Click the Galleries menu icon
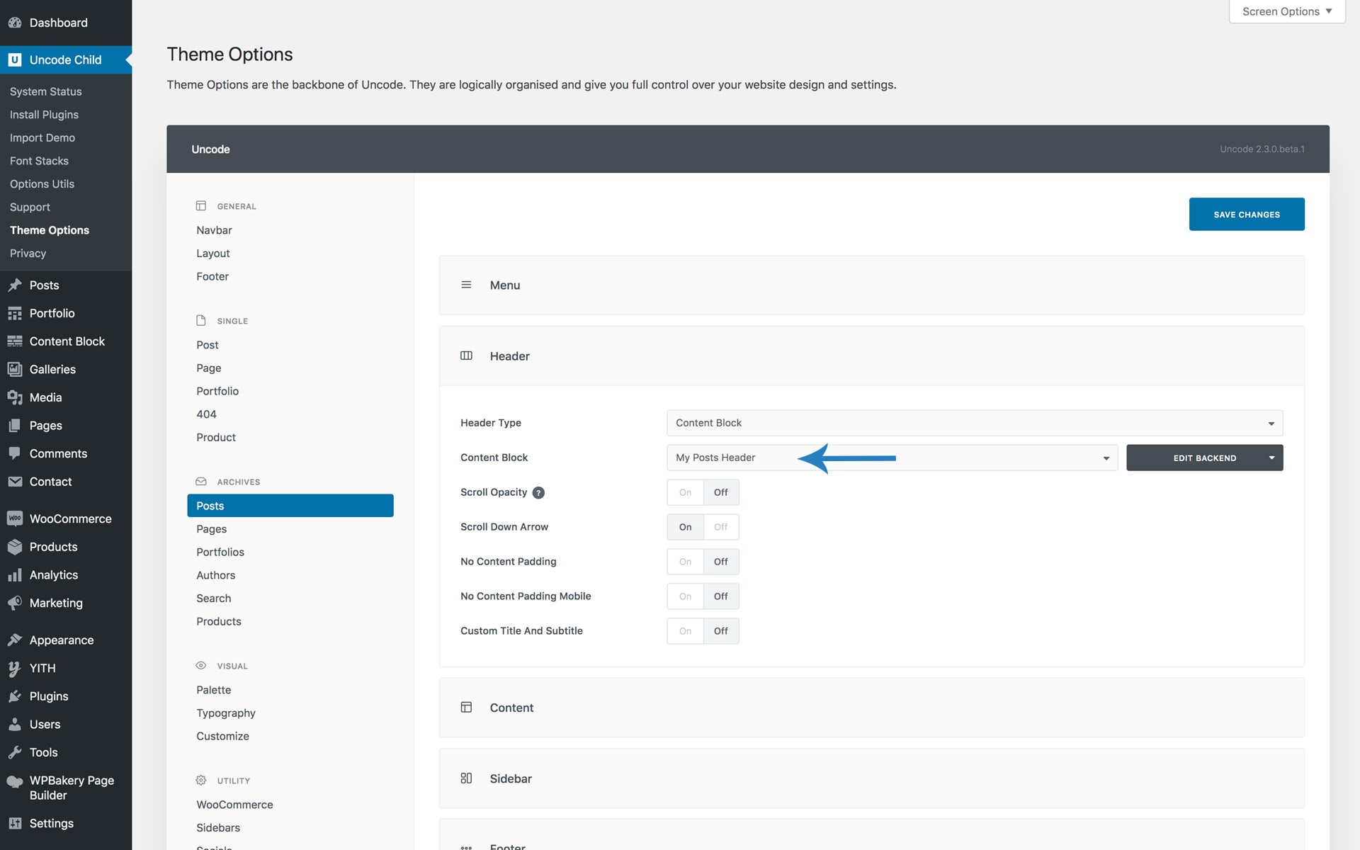 [14, 369]
